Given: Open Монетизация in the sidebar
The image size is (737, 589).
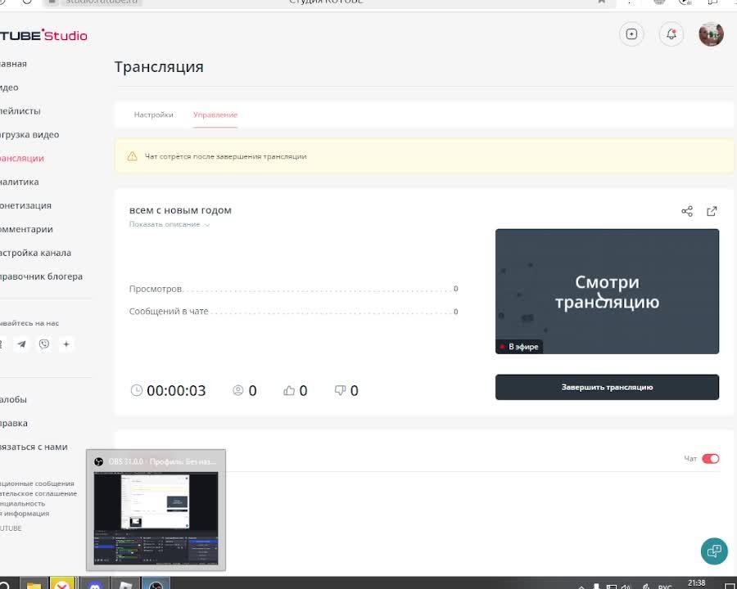Looking at the screenshot, I should tap(25, 205).
